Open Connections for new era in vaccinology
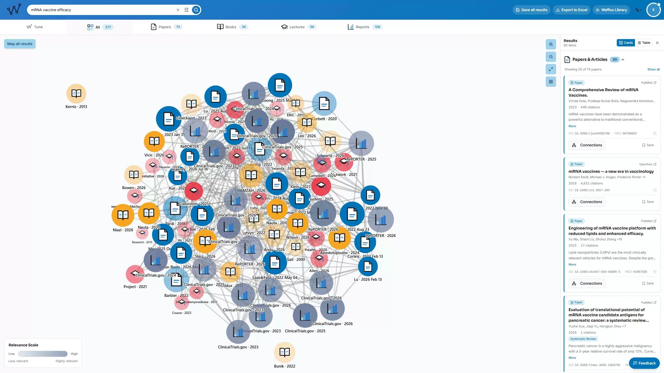Image resolution: width=664 pixels, height=373 pixels. click(x=587, y=202)
